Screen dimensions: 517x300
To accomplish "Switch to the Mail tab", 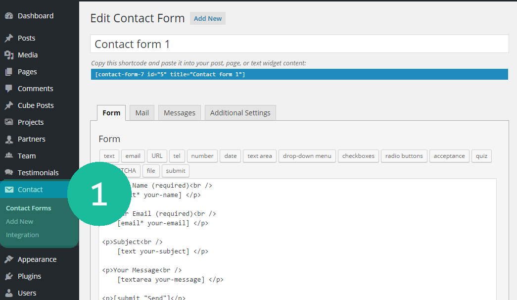I will tap(142, 113).
